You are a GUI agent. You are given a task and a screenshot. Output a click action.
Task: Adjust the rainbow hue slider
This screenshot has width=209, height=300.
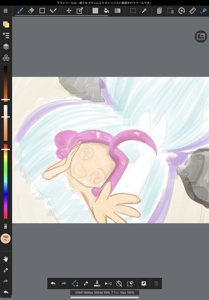click(6, 181)
